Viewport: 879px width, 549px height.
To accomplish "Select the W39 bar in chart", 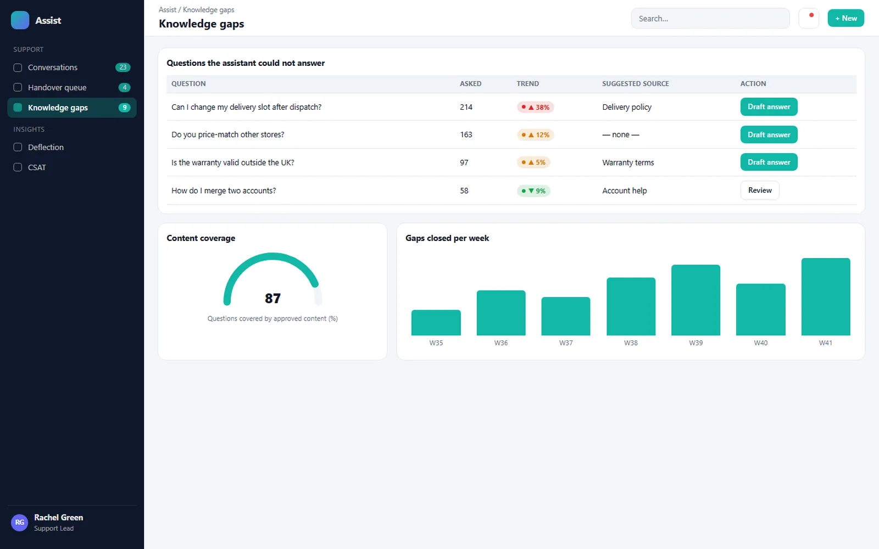I will 696,300.
